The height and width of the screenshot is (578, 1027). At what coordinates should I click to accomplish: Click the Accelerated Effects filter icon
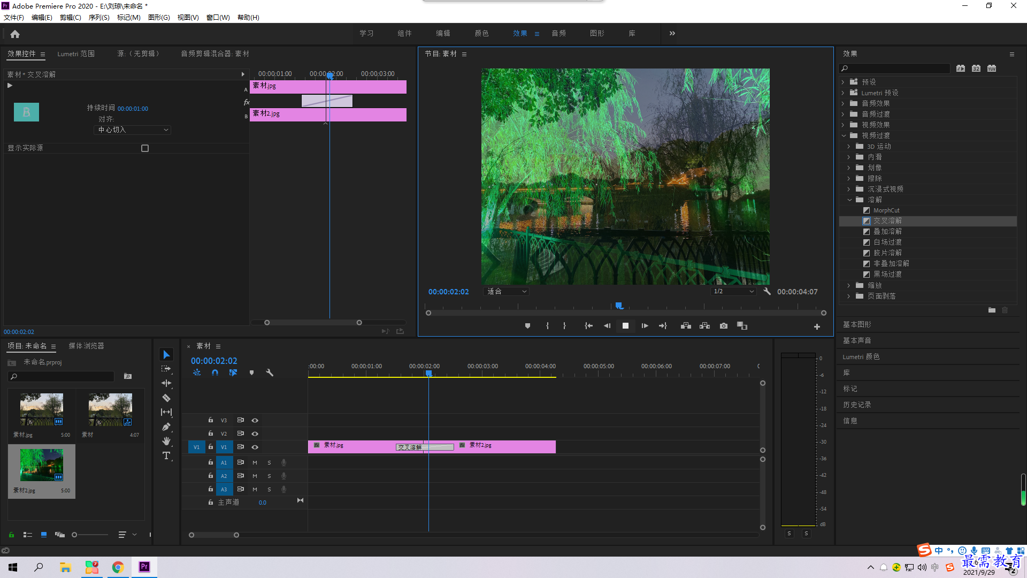click(961, 69)
